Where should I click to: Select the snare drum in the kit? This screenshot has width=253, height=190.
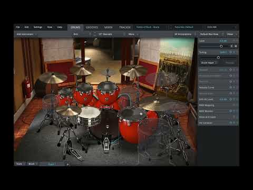coord(89,116)
